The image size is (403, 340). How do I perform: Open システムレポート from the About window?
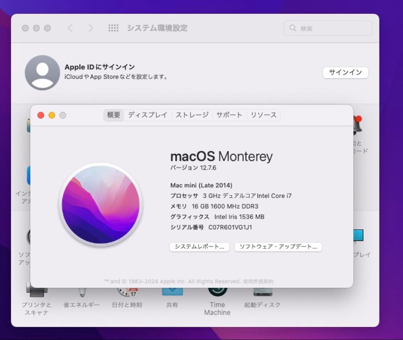tap(199, 247)
